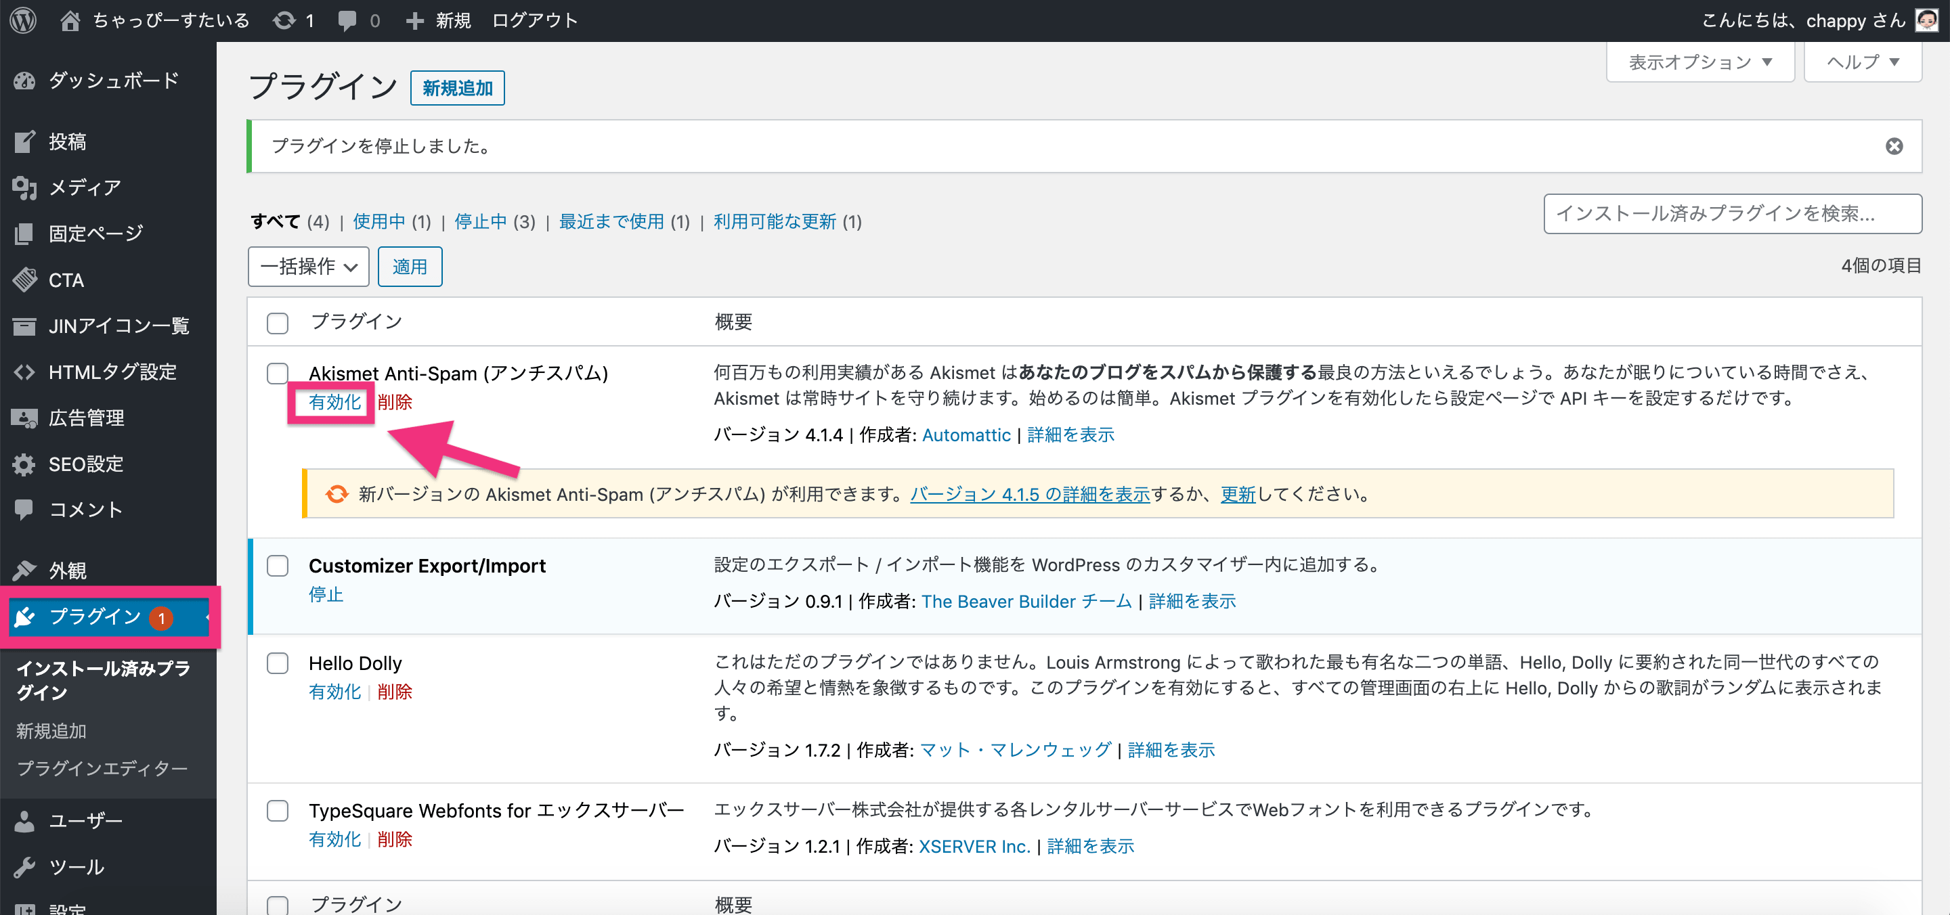Click the plugin update count badge
1950x915 pixels.
click(x=161, y=619)
